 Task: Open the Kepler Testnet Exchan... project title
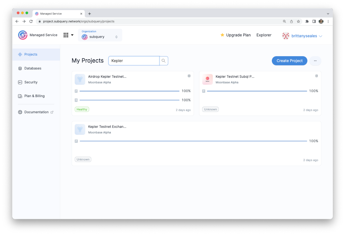pos(107,126)
